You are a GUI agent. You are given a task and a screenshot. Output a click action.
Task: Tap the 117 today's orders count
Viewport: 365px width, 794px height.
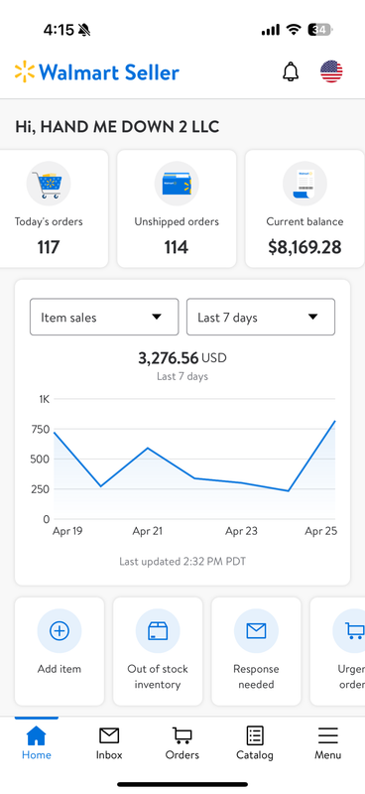(48, 247)
